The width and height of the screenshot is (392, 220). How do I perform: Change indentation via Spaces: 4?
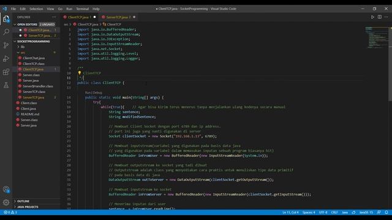click(309, 213)
